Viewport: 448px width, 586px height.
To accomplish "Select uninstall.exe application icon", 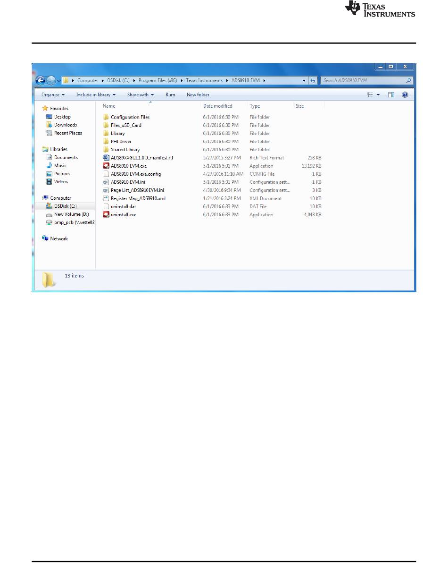I will coord(106,214).
